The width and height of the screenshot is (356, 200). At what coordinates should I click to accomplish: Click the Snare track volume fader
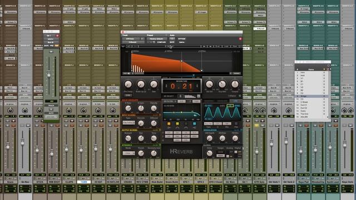[8, 146]
